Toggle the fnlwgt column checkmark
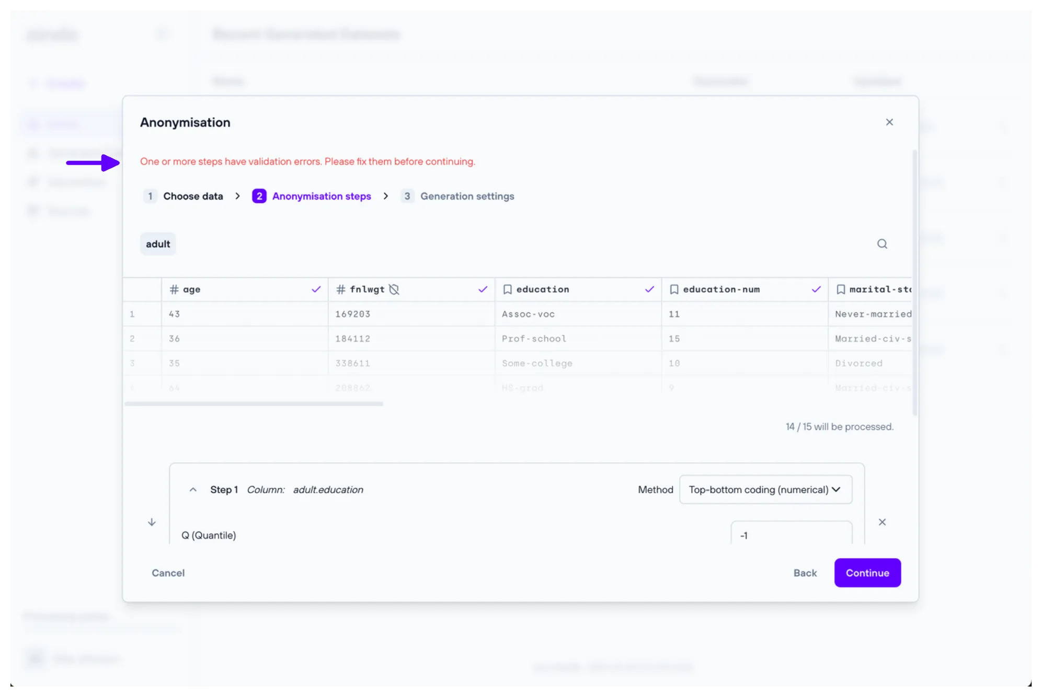The height and width of the screenshot is (697, 1042). tap(483, 289)
